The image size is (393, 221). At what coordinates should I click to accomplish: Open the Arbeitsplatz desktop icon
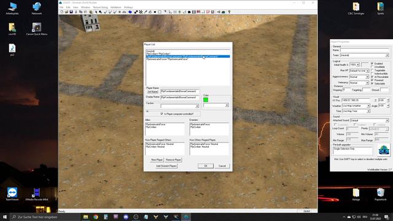[x=12, y=8]
